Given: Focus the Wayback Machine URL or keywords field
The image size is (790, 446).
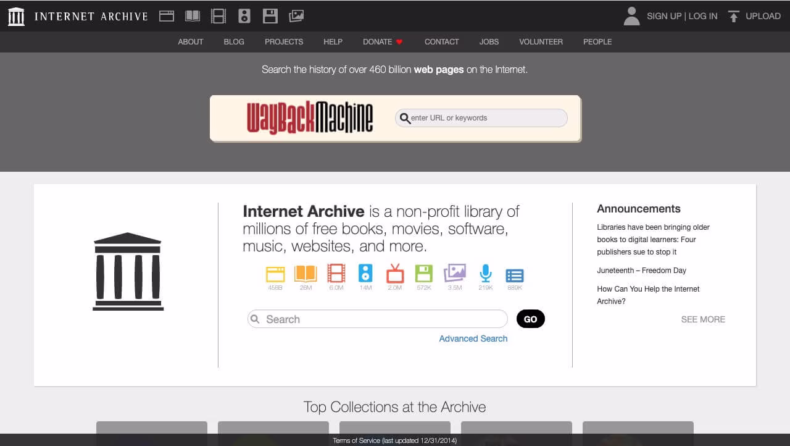Looking at the screenshot, I should (481, 118).
